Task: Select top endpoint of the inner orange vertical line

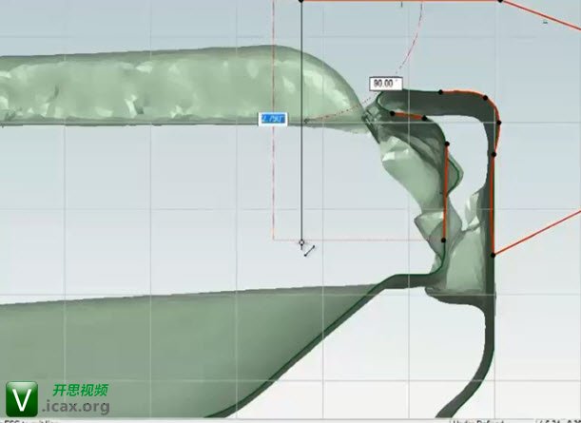Action: pyautogui.click(x=447, y=144)
